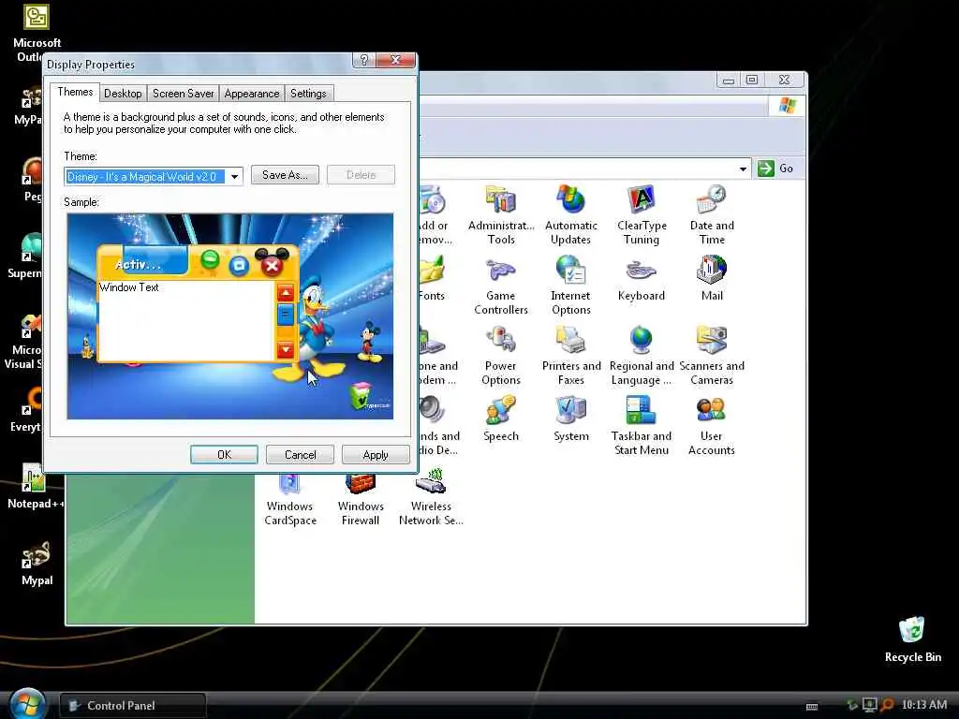Image resolution: width=959 pixels, height=719 pixels.
Task: Switch to the Desktop tab
Action: (123, 94)
